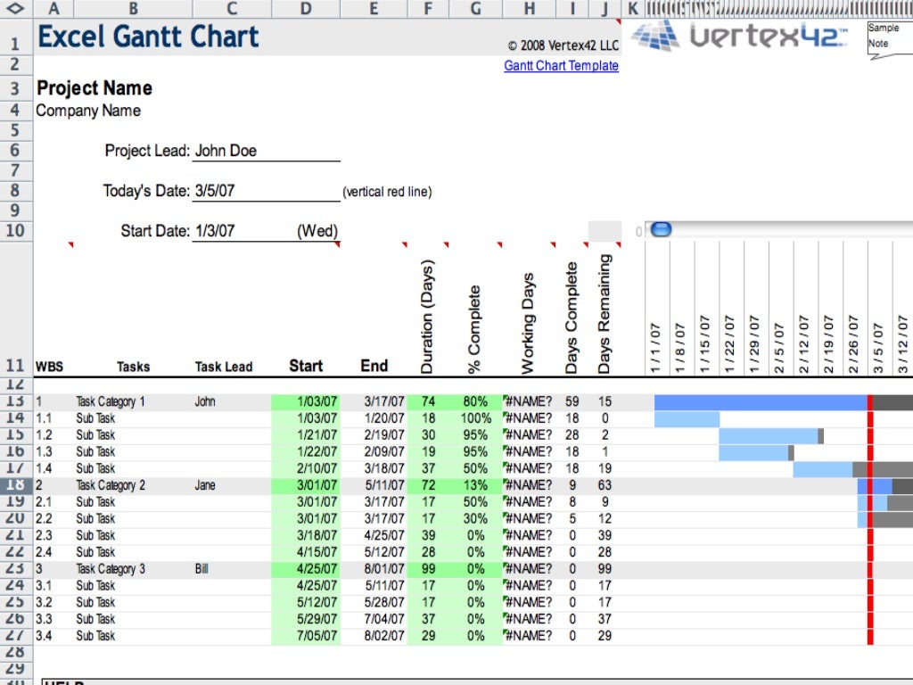Click the select-all corner diamond

coord(16,9)
